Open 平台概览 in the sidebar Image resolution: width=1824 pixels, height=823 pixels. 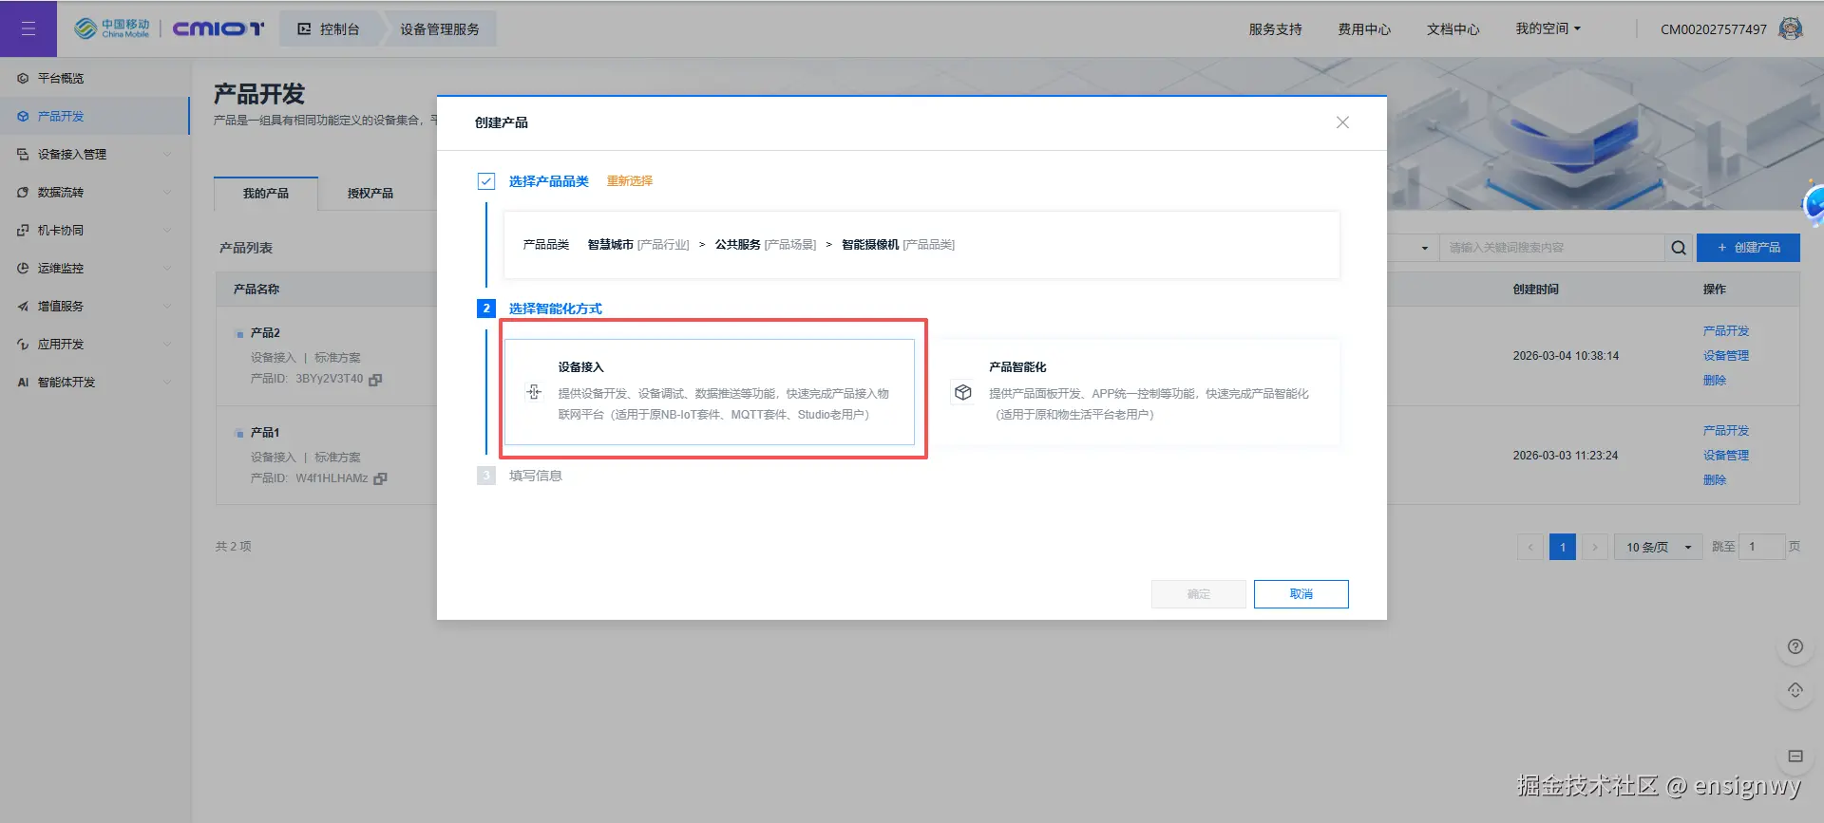[61, 78]
